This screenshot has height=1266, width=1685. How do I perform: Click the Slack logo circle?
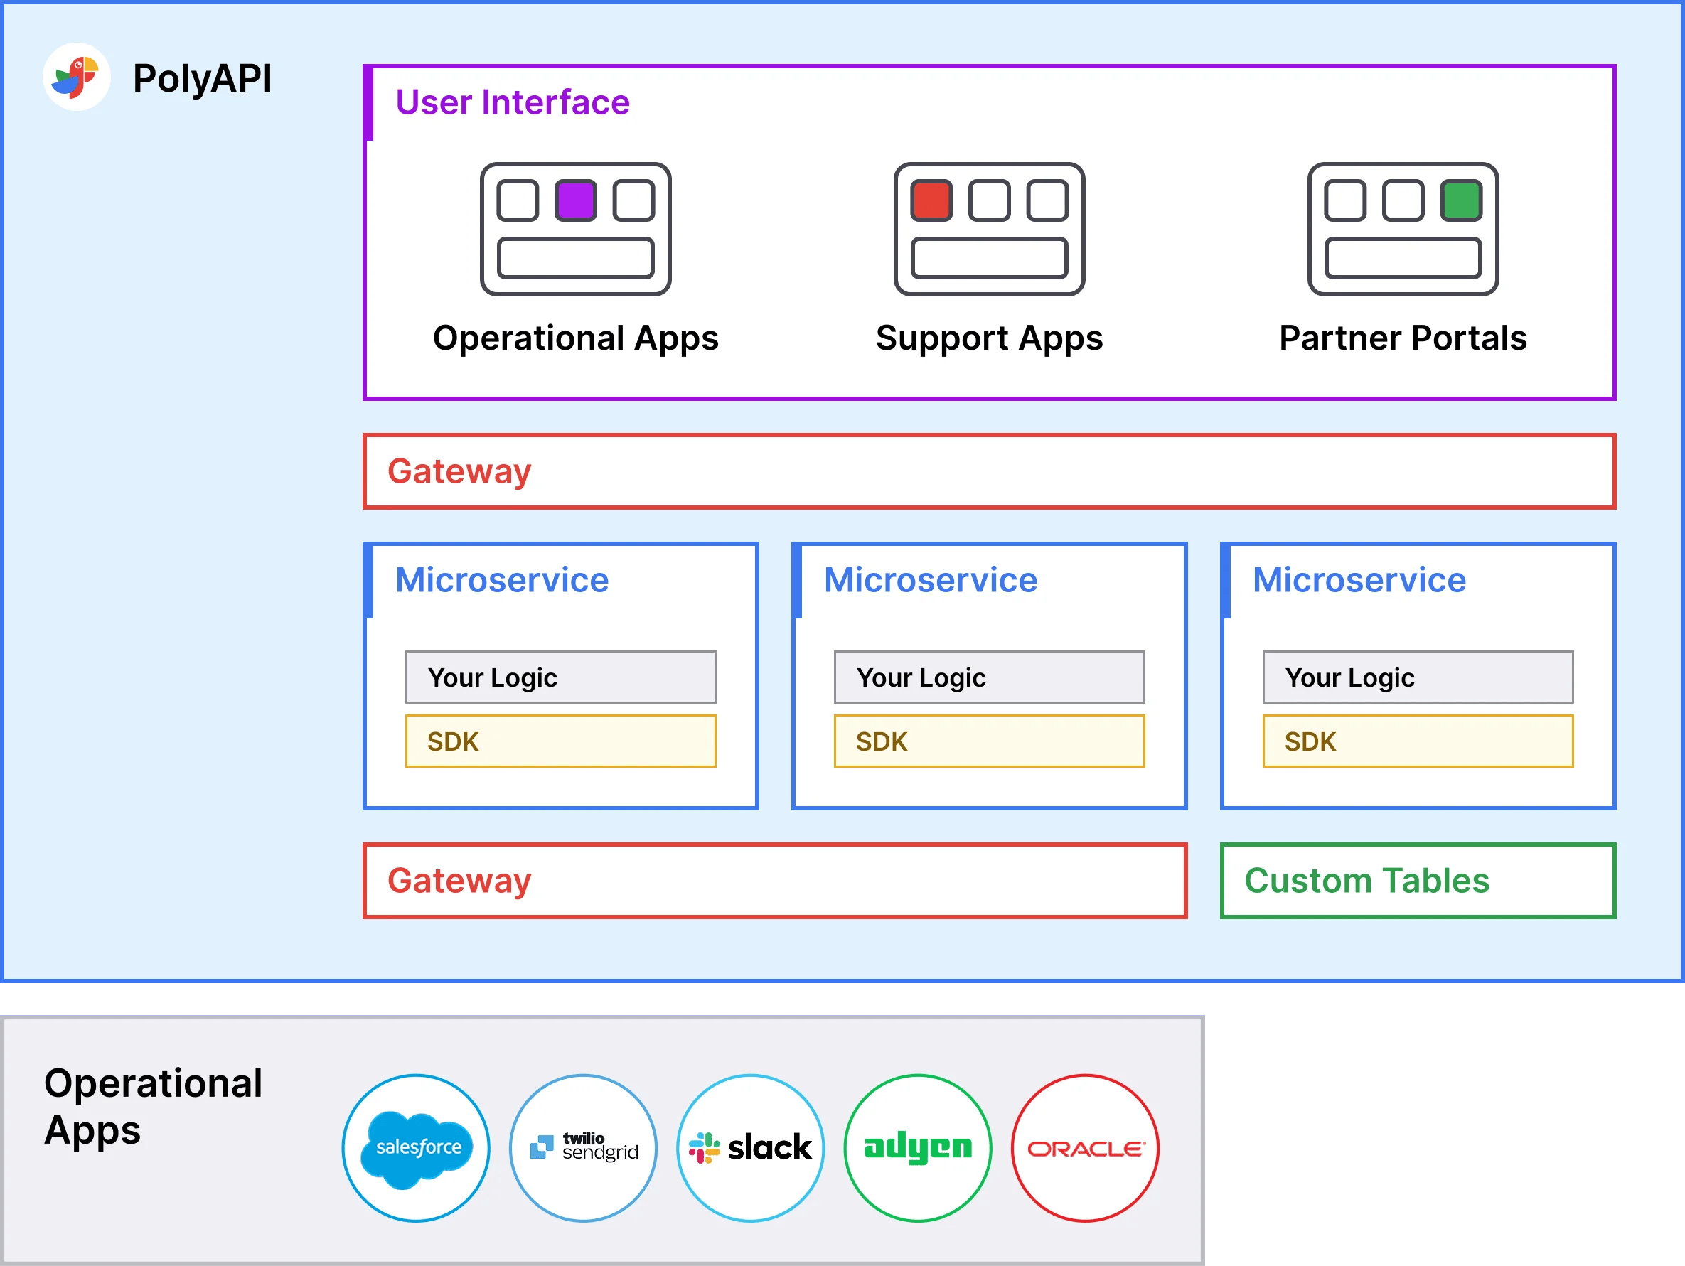751,1148
